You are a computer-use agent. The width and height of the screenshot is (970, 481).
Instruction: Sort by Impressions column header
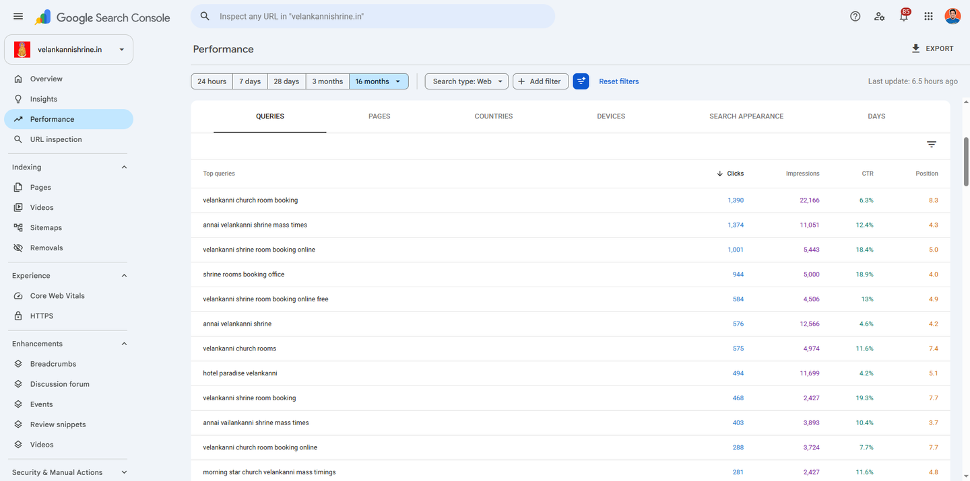click(803, 174)
